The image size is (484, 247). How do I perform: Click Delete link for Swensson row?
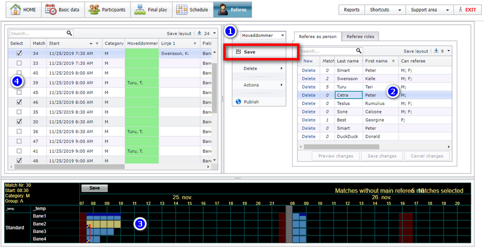pyautogui.click(x=309, y=79)
